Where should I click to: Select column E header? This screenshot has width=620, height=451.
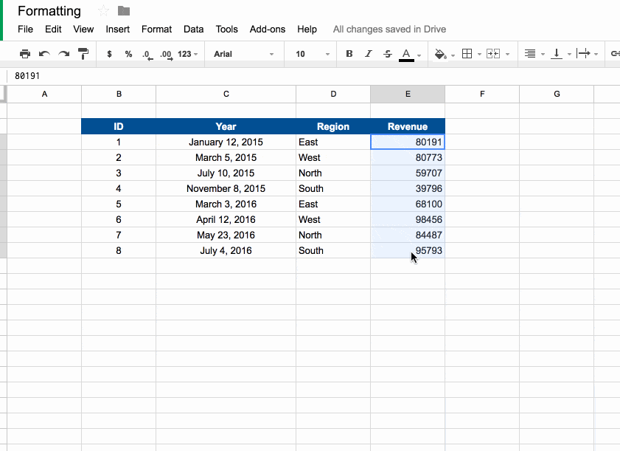pos(408,94)
